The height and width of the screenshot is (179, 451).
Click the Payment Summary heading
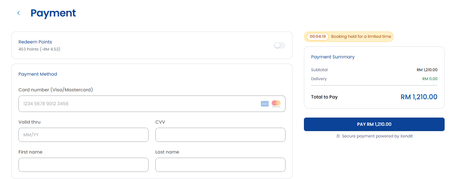click(333, 57)
